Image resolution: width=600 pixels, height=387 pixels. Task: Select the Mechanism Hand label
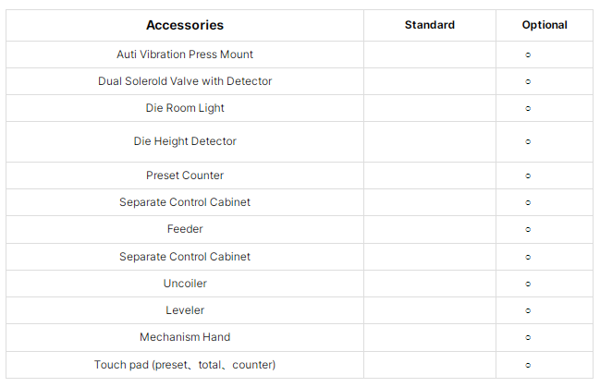[x=185, y=337]
